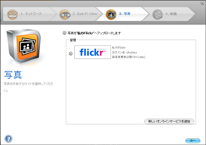The height and width of the screenshot is (145, 206).
Task: Go to the 1. ネットワーク step tab
Action: 30,14
